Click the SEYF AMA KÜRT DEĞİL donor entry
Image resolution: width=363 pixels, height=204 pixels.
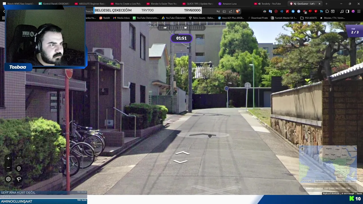coord(43,193)
